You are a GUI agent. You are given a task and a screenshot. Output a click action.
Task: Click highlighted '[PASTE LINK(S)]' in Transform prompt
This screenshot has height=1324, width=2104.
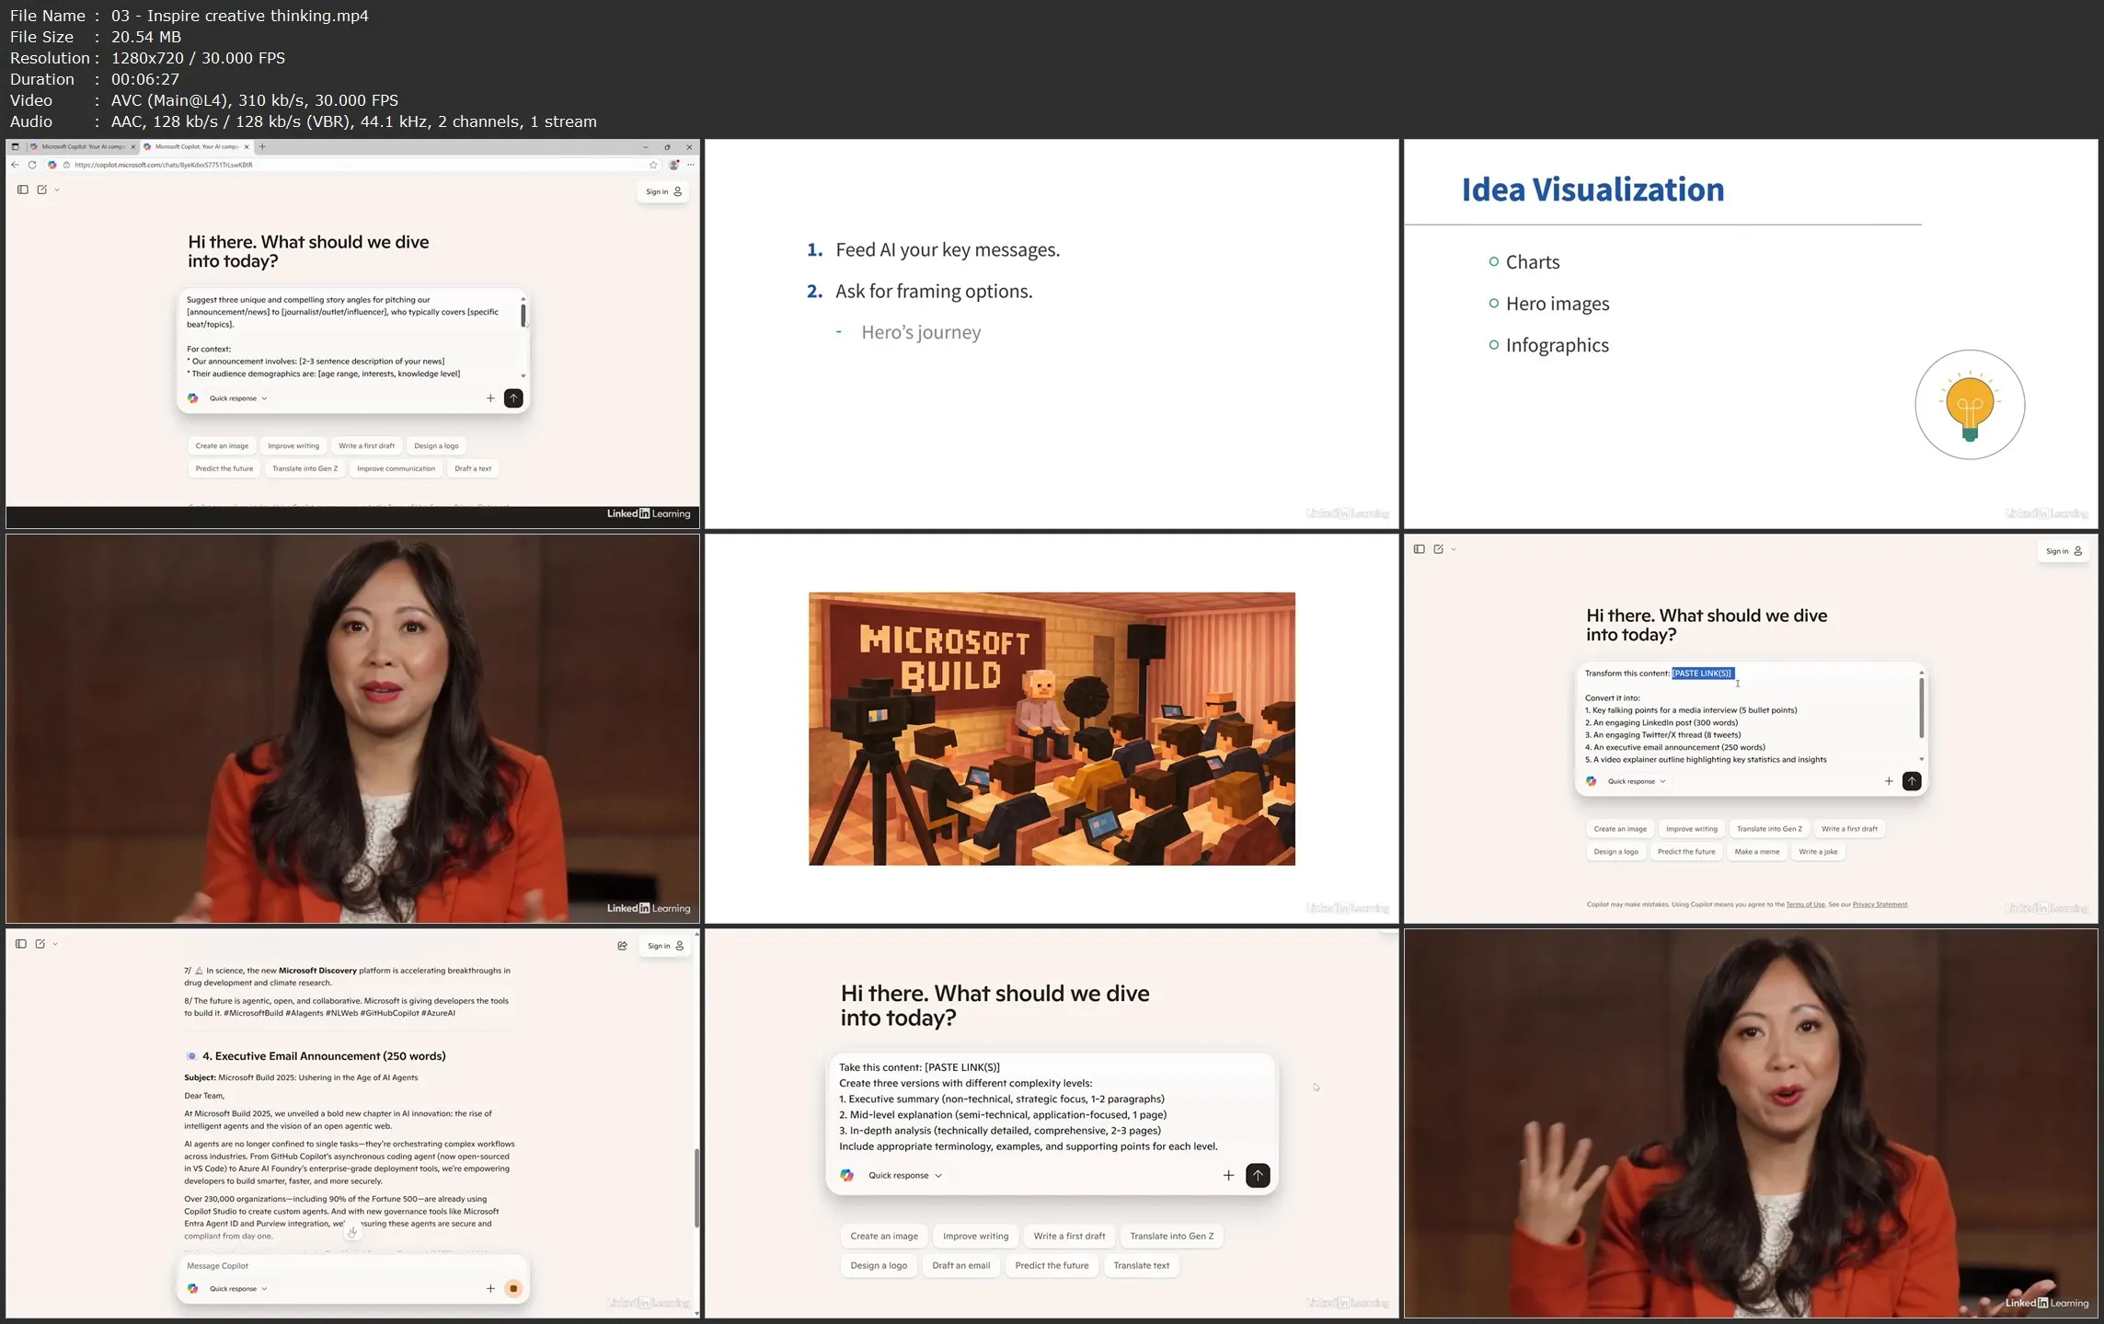tap(1703, 674)
